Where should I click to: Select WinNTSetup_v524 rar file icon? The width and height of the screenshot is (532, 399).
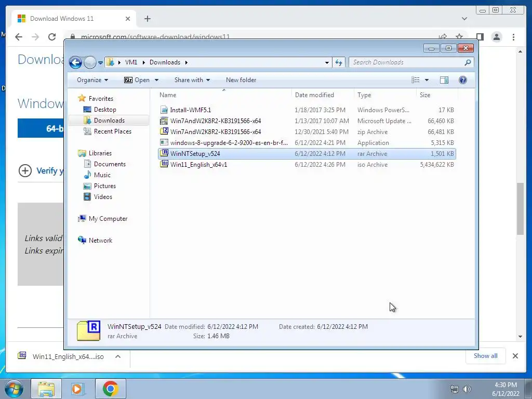164,153
